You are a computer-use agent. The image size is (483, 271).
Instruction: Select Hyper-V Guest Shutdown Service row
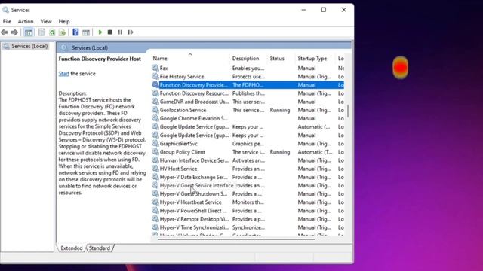coord(248,193)
